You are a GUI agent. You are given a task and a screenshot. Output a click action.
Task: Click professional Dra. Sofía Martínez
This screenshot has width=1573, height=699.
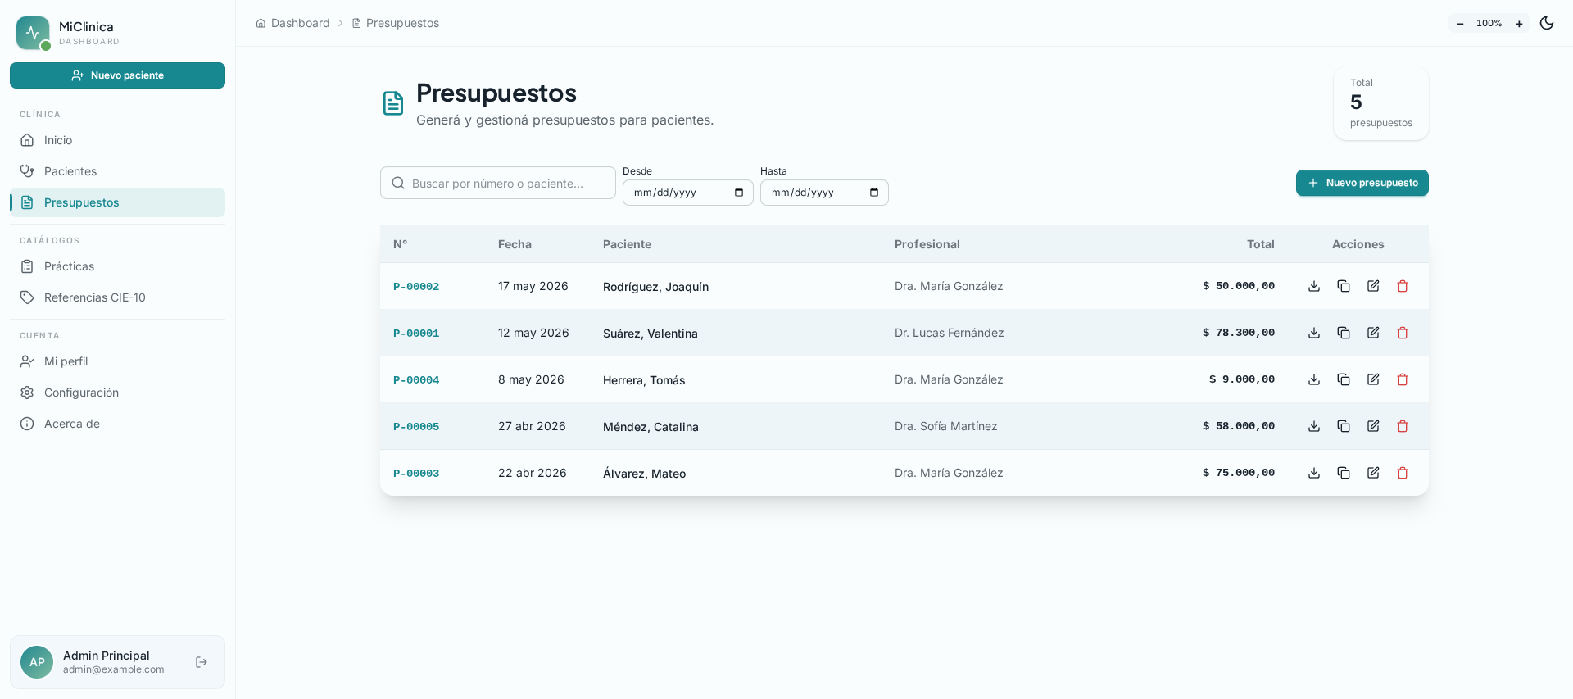(x=946, y=426)
